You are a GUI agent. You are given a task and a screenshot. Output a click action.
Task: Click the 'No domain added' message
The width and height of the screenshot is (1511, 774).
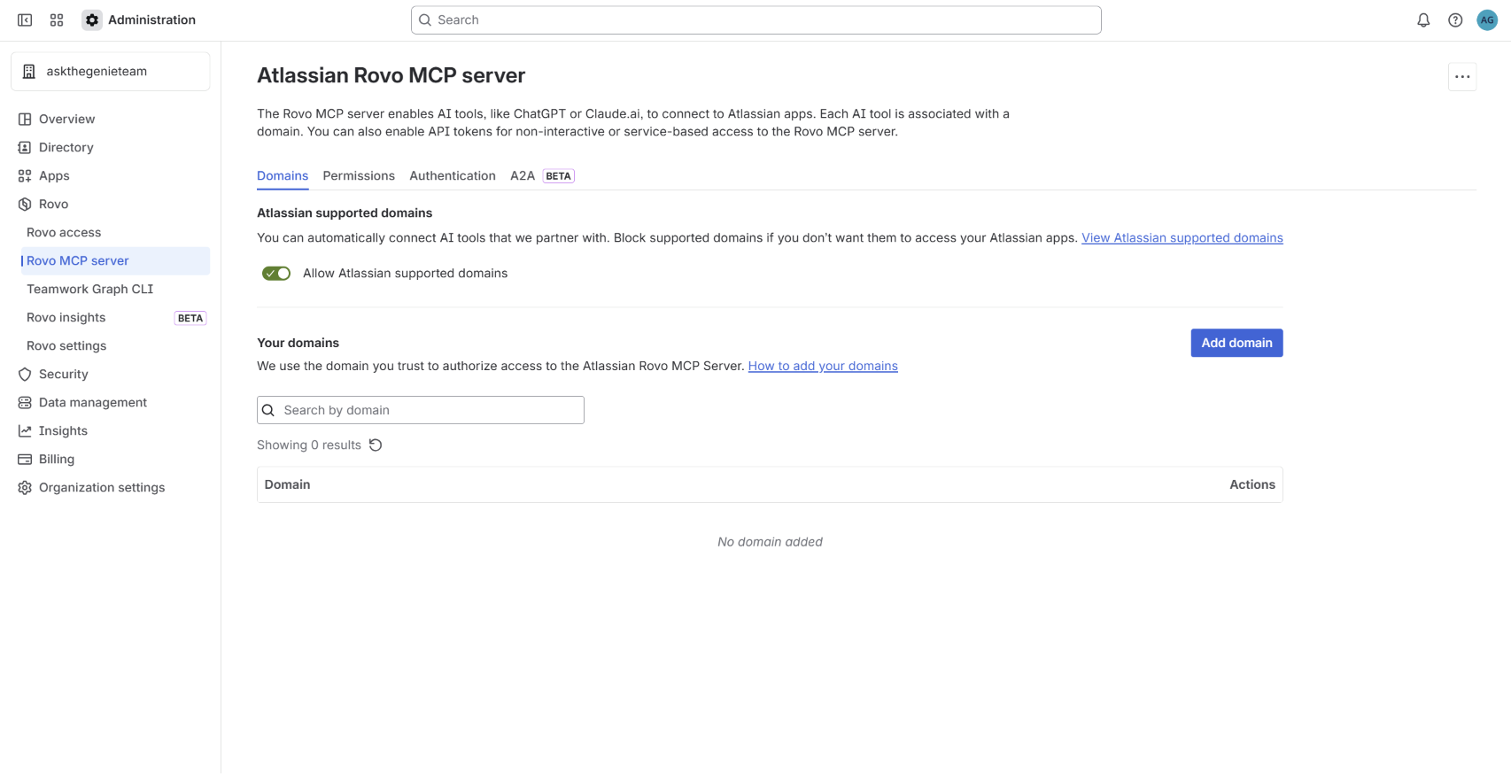770,541
